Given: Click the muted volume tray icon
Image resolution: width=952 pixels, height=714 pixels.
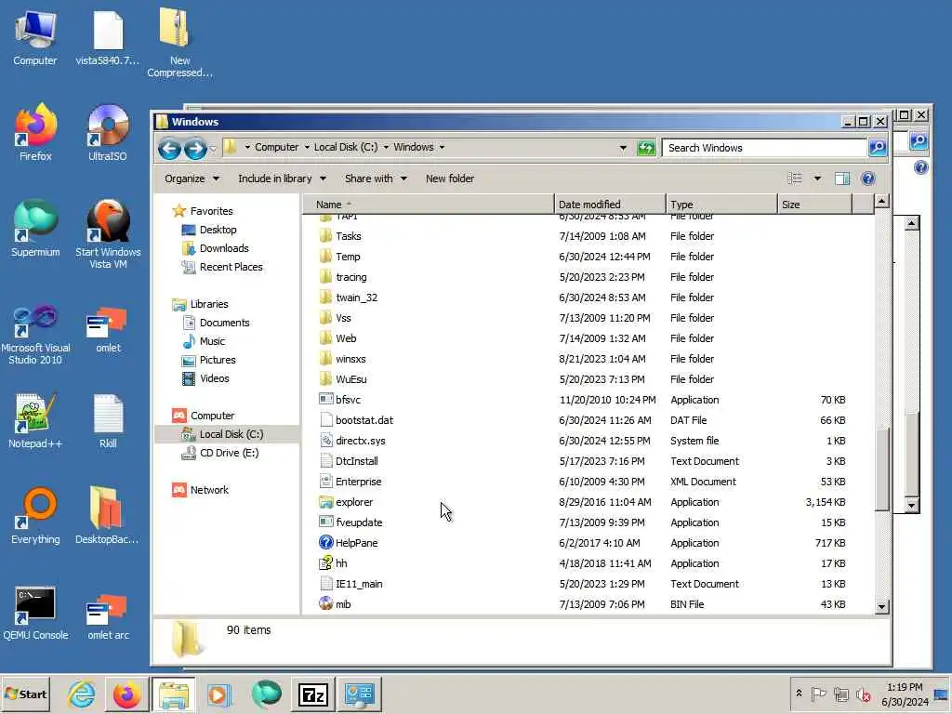Looking at the screenshot, I should 863,694.
